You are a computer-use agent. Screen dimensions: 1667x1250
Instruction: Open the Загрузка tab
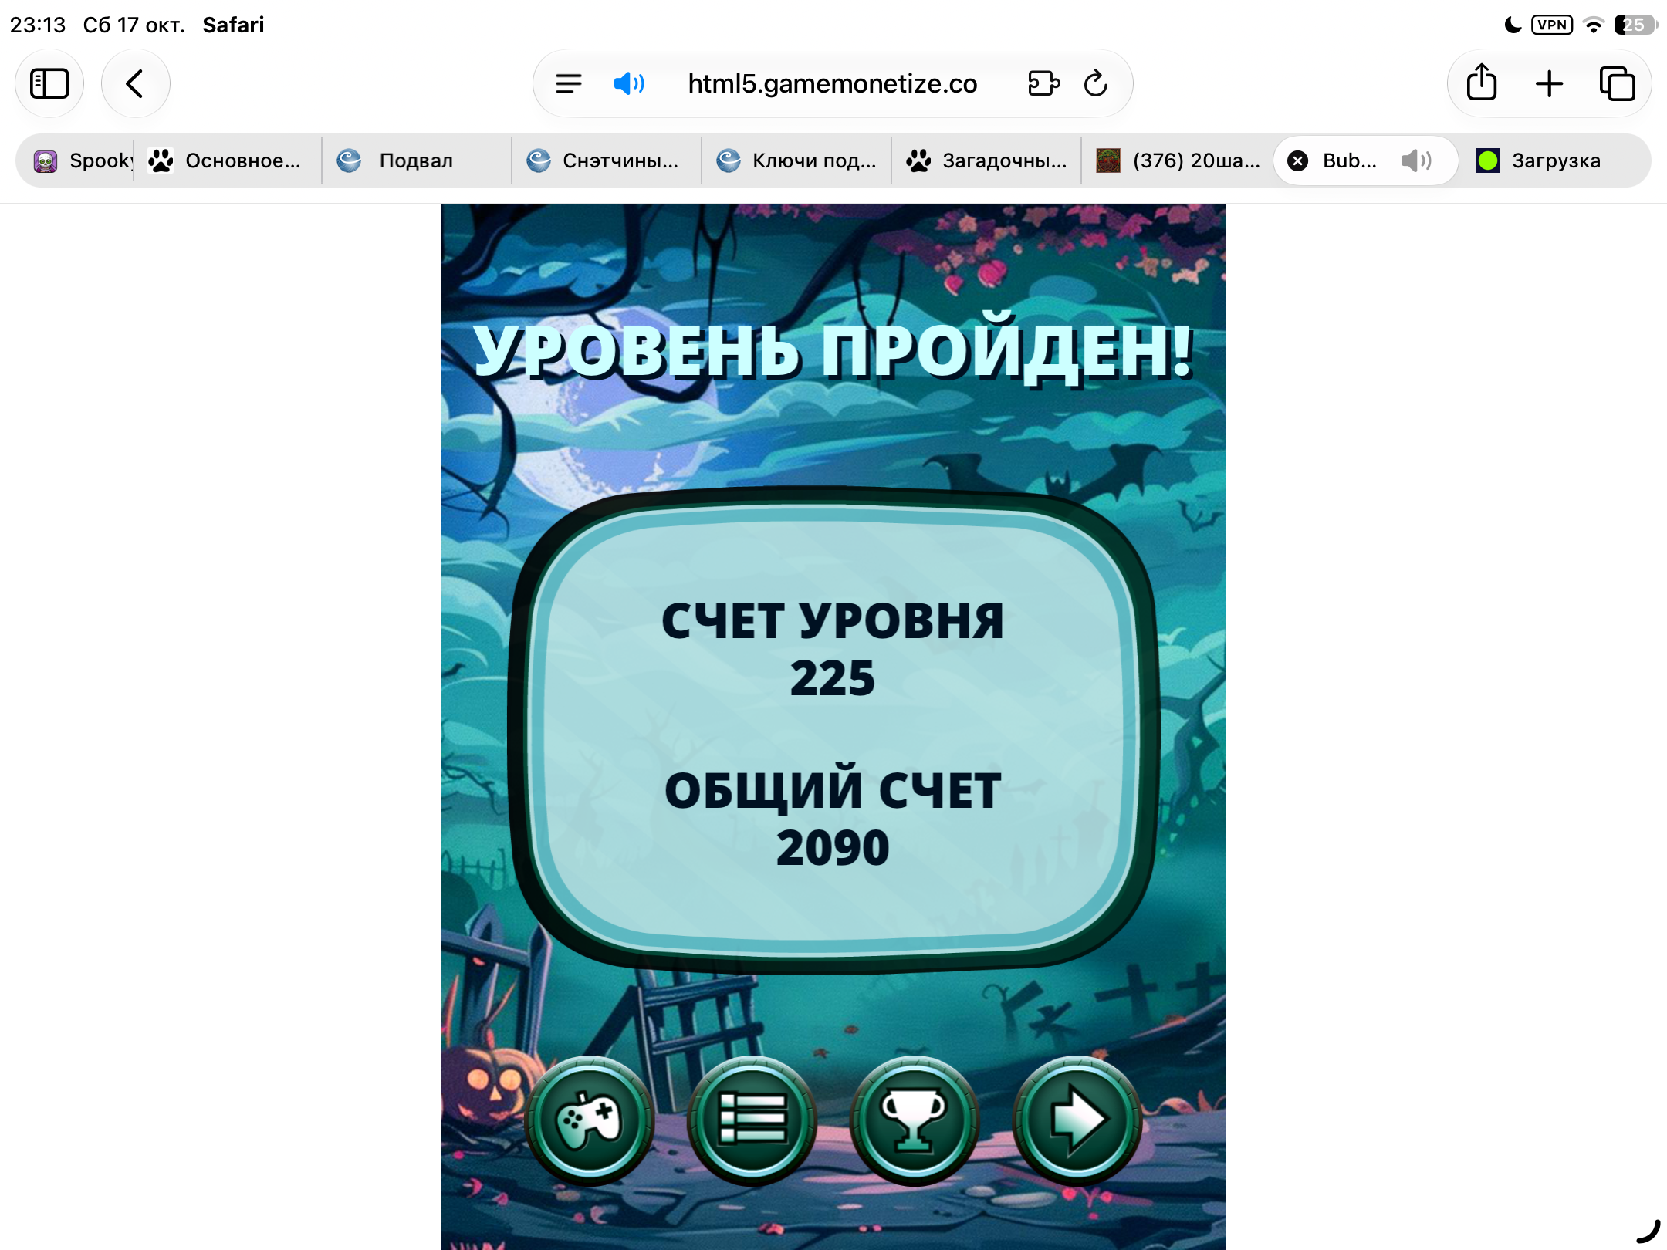[x=1553, y=160]
